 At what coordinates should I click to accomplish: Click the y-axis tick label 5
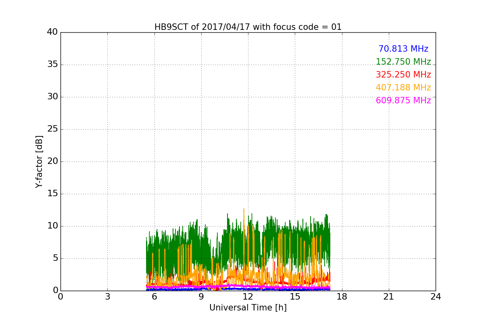pos(55,258)
